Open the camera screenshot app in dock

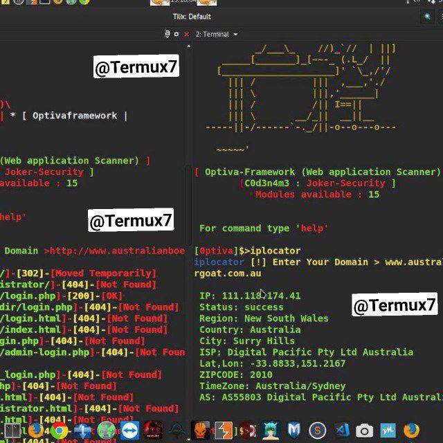[x=365, y=431]
